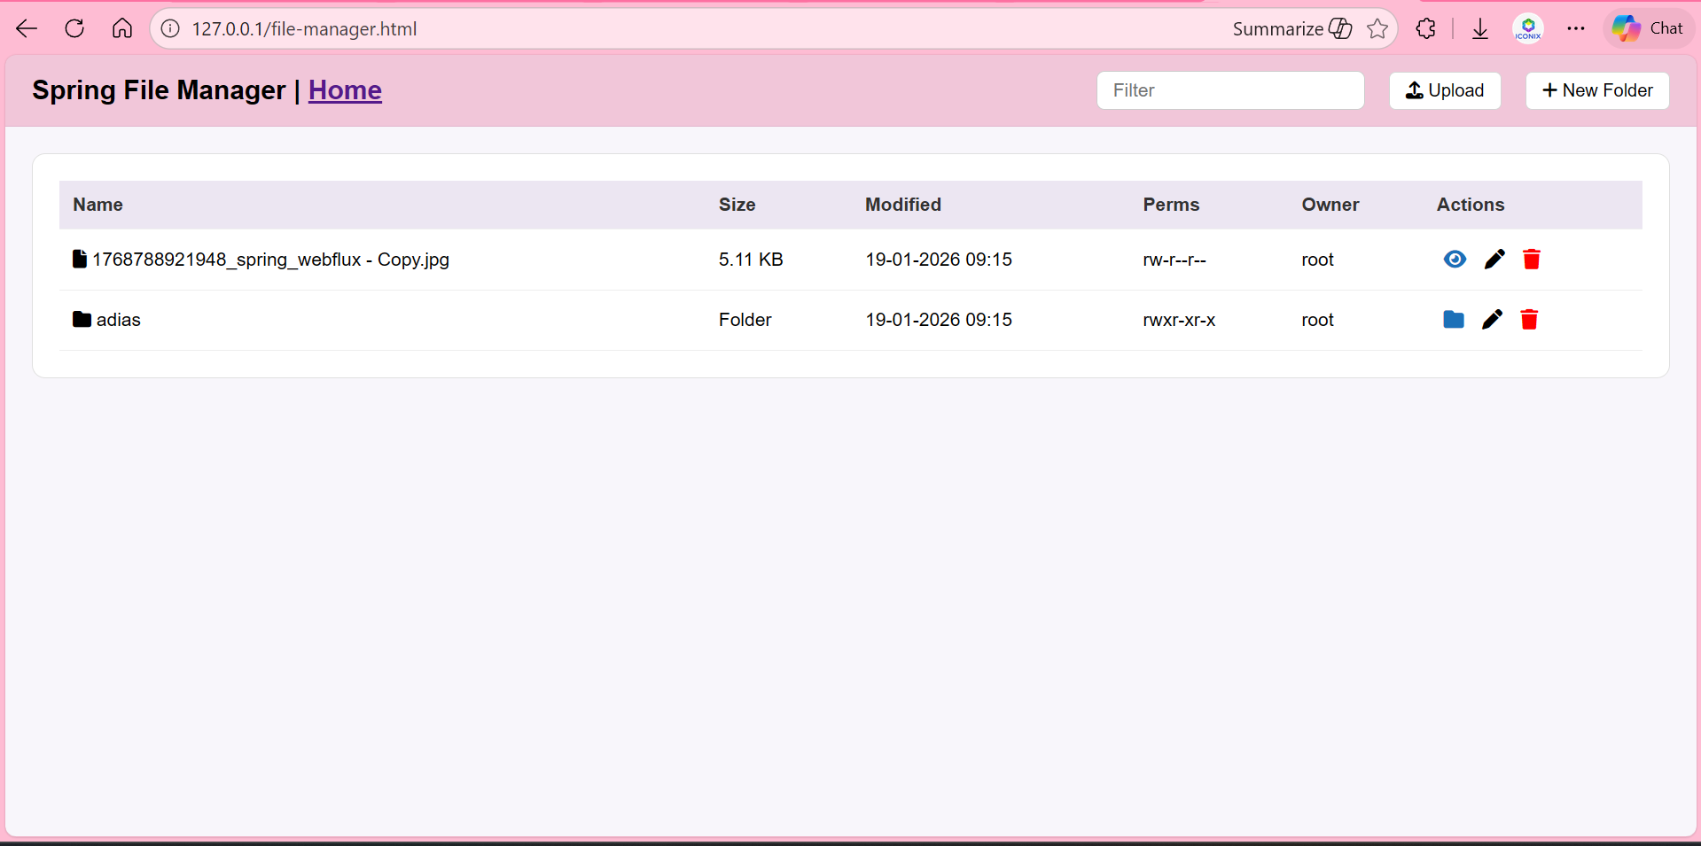Open the browser extensions puzzle icon

pyautogui.click(x=1425, y=29)
